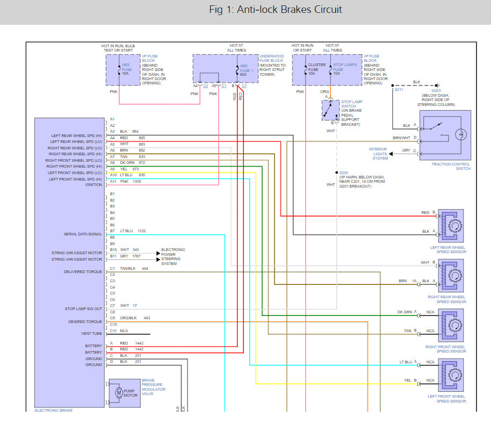
Task: Open the G203 ground link
Action: pos(436,90)
